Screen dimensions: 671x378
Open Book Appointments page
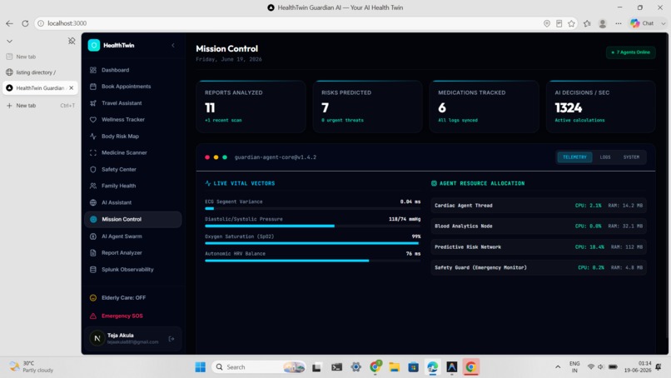pyautogui.click(x=132, y=87)
